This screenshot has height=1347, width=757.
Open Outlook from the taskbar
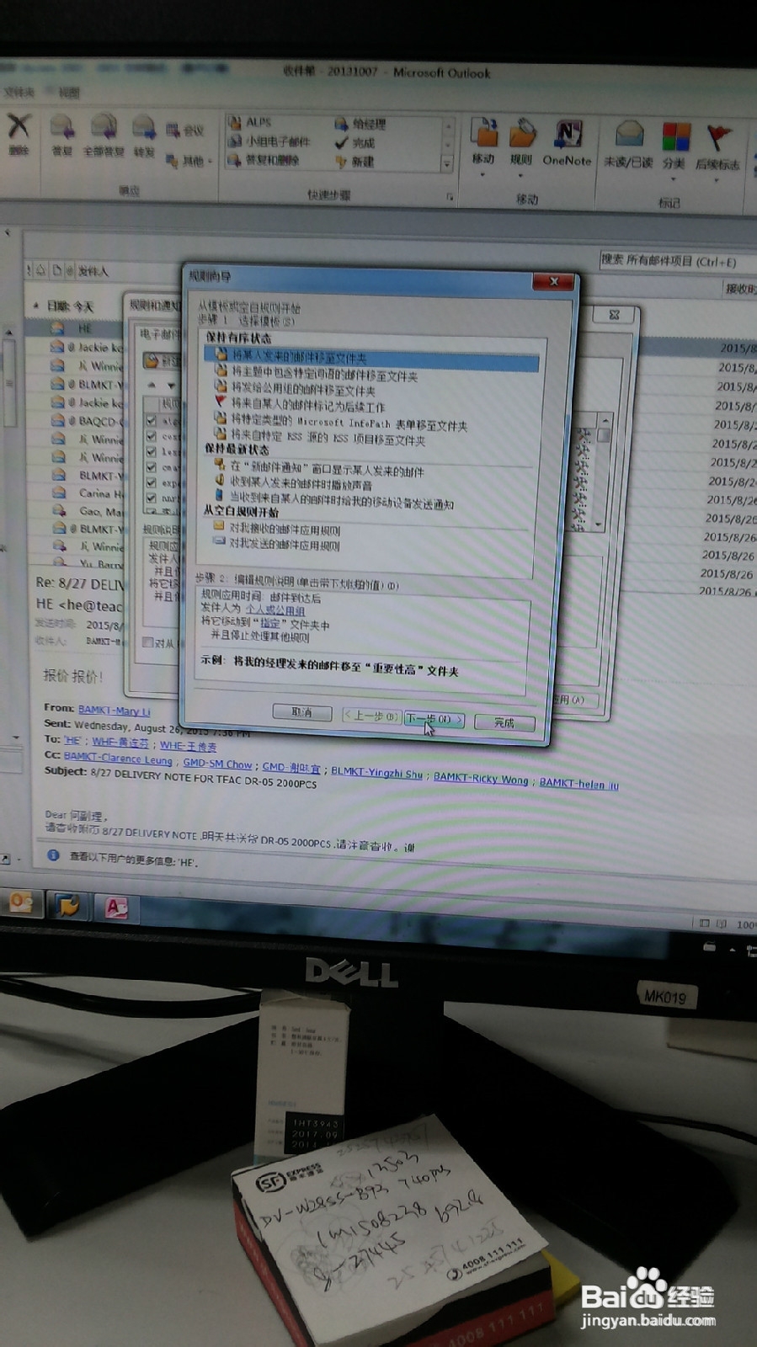(x=21, y=903)
